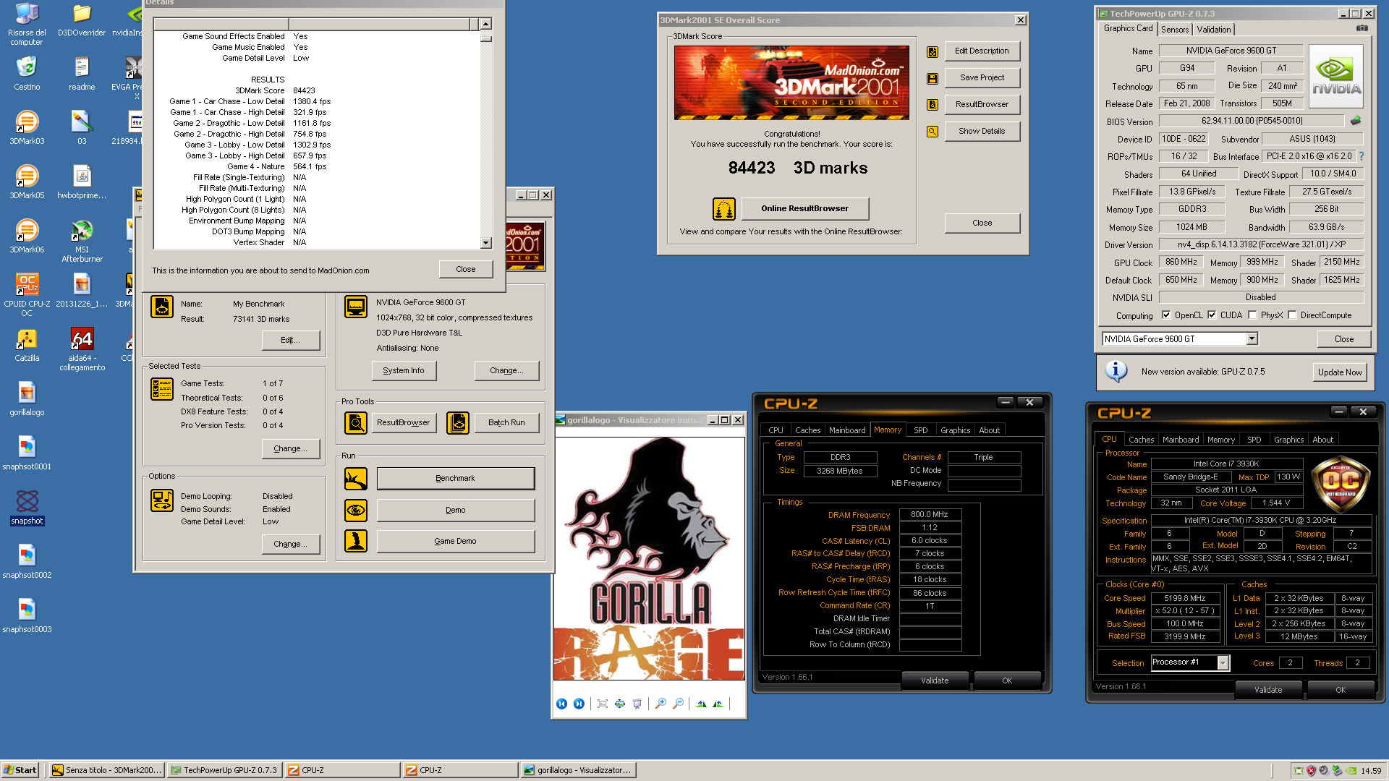1389x781 pixels.
Task: Rotate gorillalogo image clockwise
Action: point(701,704)
